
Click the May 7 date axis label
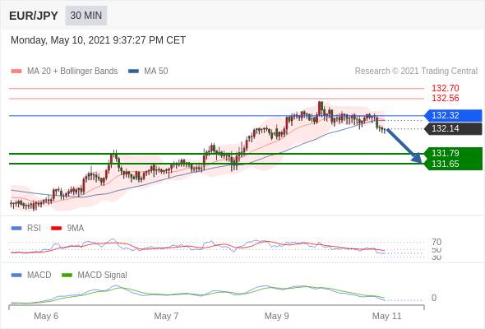[166, 316]
